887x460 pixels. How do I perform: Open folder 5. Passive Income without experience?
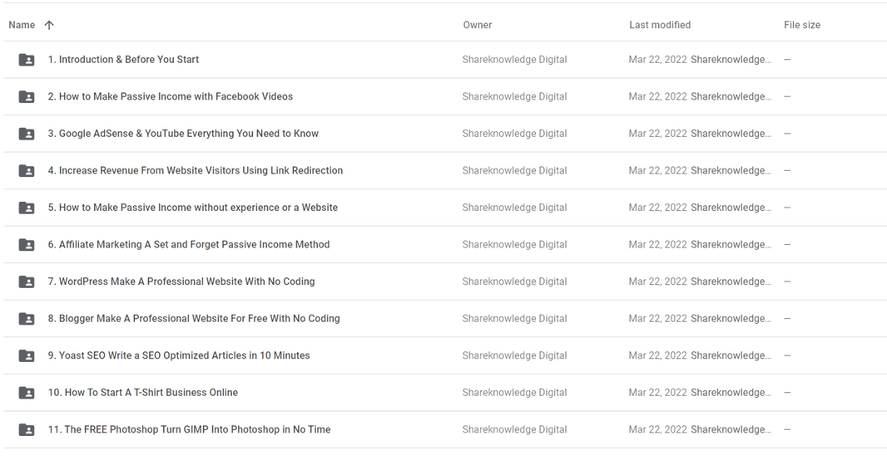tap(192, 208)
